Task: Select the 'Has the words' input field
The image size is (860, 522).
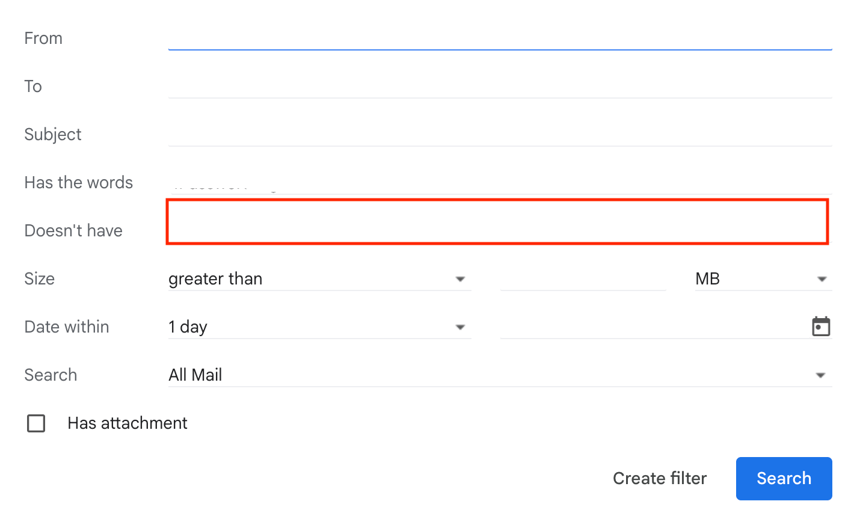Action: (500, 183)
